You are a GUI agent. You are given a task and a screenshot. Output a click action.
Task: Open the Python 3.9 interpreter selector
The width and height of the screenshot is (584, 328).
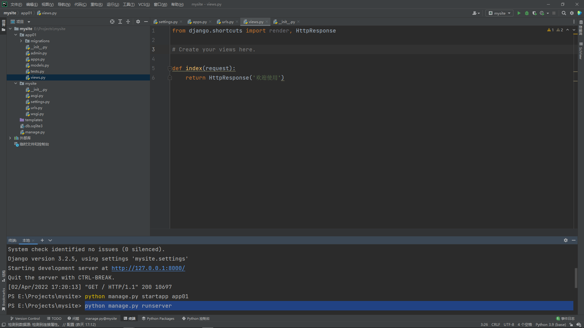551,325
